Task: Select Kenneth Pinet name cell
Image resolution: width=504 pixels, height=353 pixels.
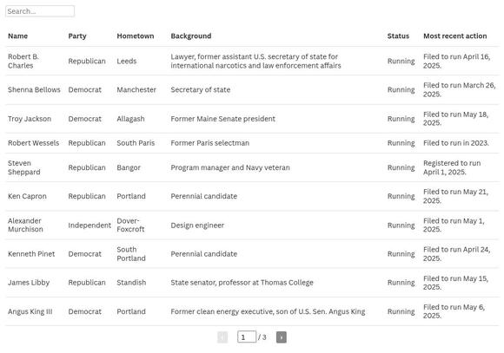Action: pyautogui.click(x=31, y=254)
